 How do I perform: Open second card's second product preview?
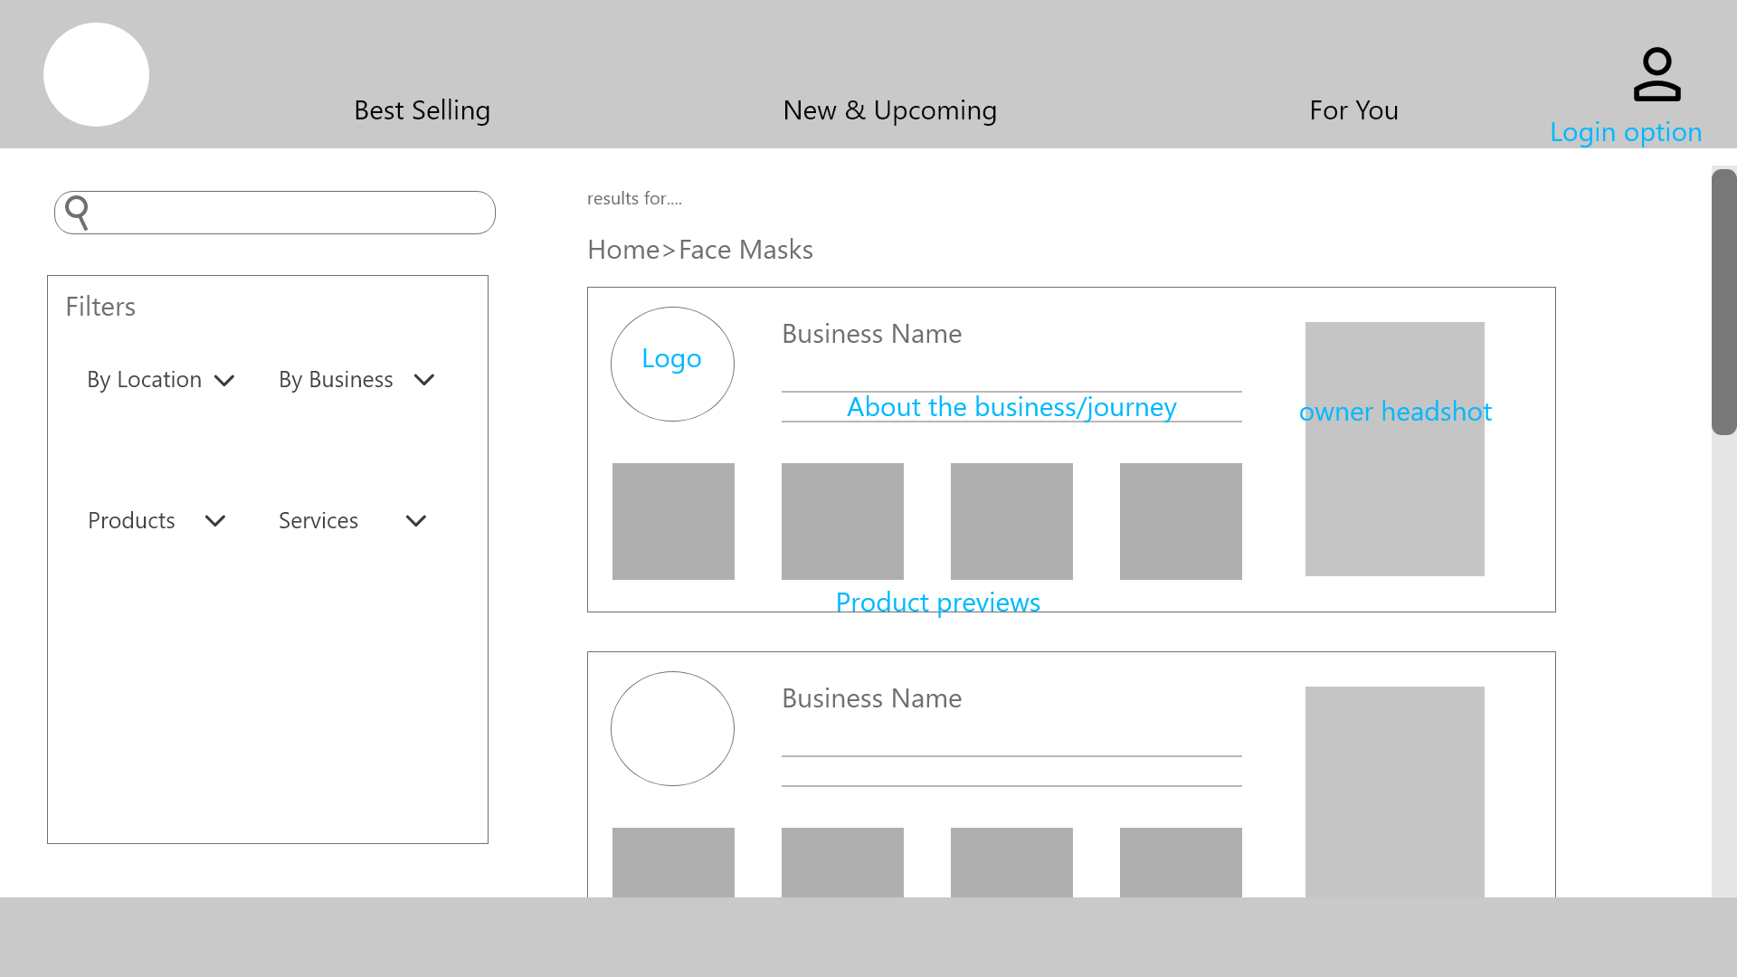click(x=842, y=862)
